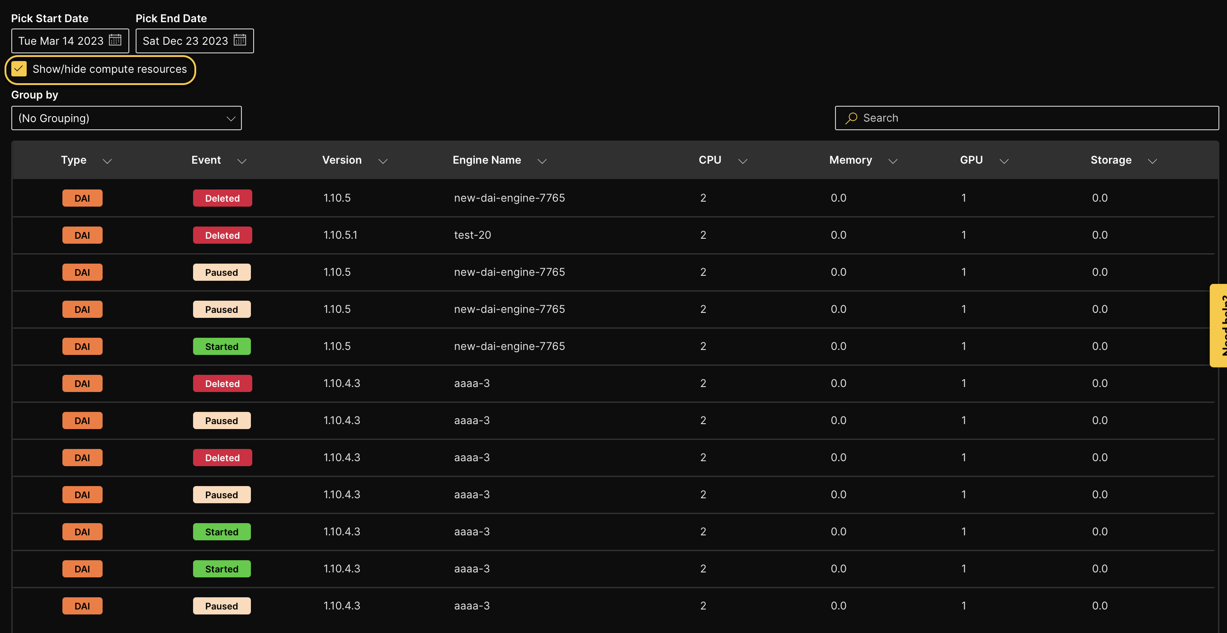Click the Type column header label
The height and width of the screenshot is (633, 1227).
click(x=74, y=160)
